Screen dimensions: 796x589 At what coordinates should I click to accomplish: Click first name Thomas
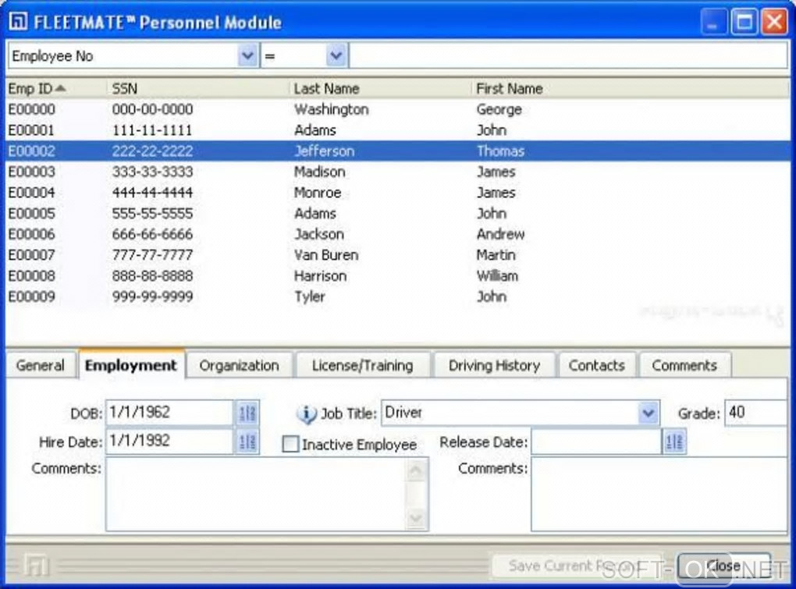coord(500,151)
